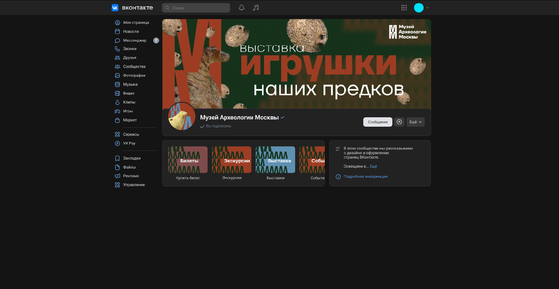Open 'Моя страница' in the sidebar
This screenshot has width=559, height=289.
(x=136, y=23)
